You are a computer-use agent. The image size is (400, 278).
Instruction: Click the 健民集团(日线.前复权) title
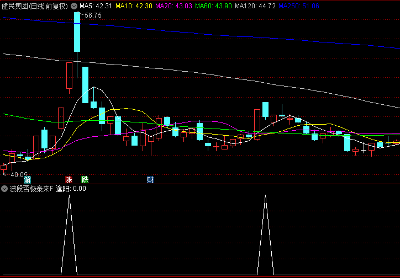[35, 6]
